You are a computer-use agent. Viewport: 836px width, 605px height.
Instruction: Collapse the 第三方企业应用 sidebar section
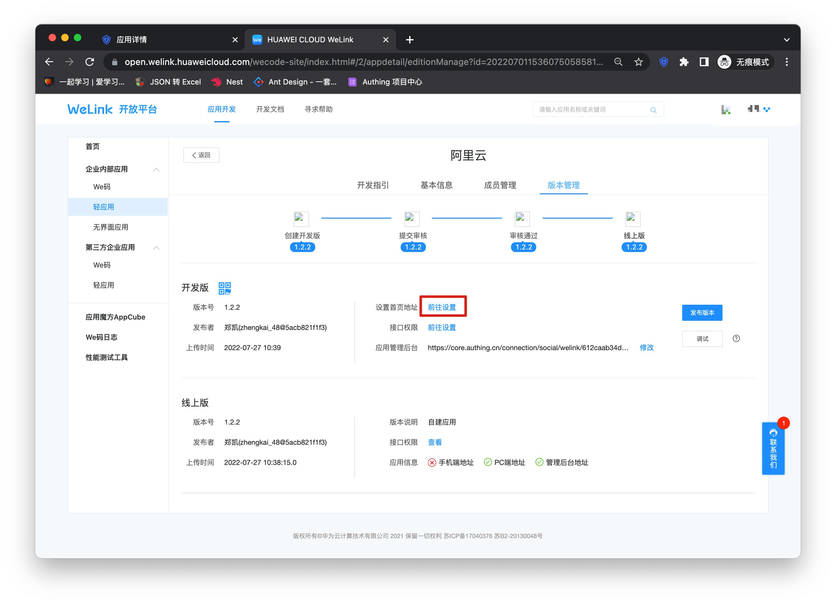click(x=156, y=248)
